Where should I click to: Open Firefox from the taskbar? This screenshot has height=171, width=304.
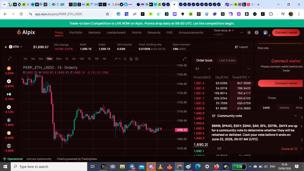pyautogui.click(x=217, y=167)
